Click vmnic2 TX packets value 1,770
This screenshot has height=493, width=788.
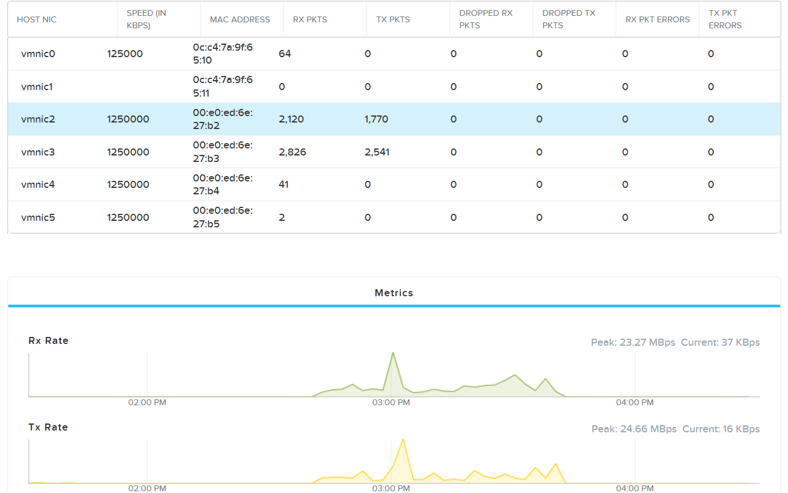(377, 119)
